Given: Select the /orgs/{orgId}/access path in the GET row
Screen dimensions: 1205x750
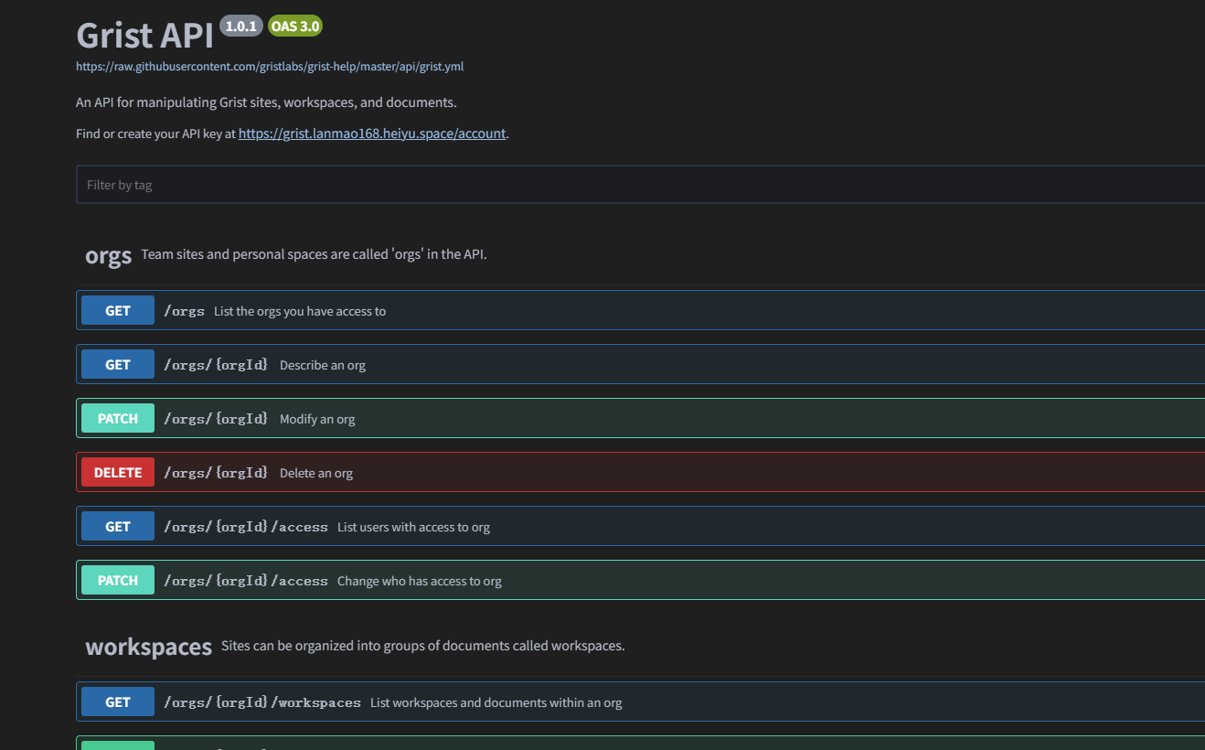Looking at the screenshot, I should pos(246,527).
